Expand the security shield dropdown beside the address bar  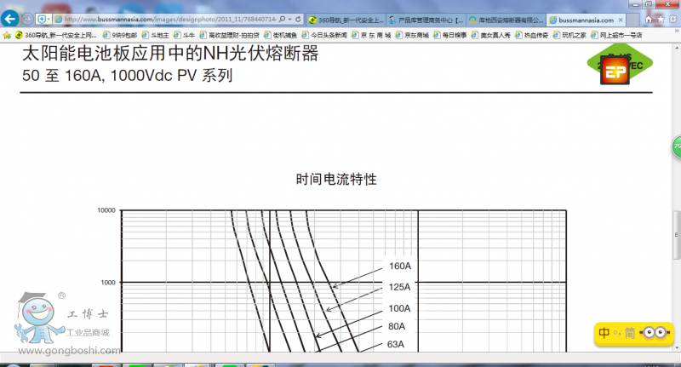(49, 18)
